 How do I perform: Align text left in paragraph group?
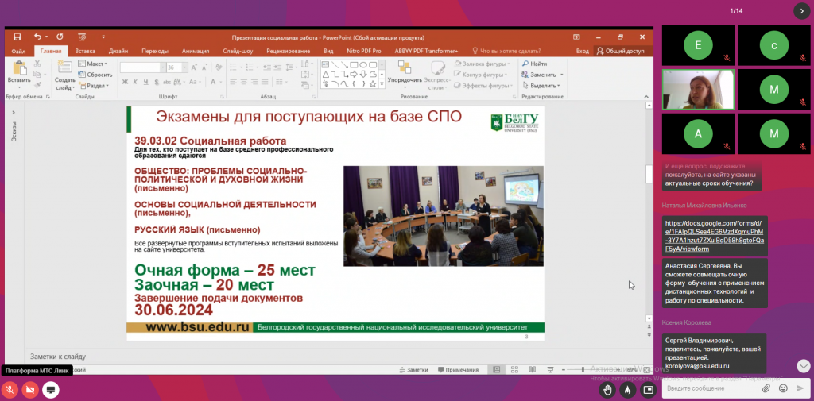coord(234,82)
